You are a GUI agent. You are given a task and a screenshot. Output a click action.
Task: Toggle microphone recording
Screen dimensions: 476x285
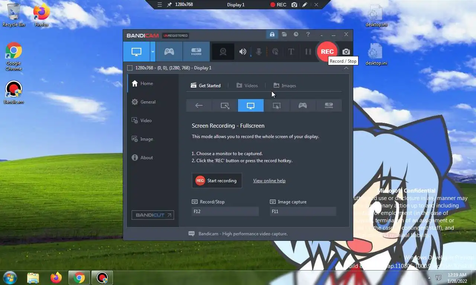[x=259, y=52]
